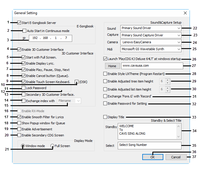
Task: Toggle Enable 3D Customer Interface checkbox
Action: click(x=19, y=50)
